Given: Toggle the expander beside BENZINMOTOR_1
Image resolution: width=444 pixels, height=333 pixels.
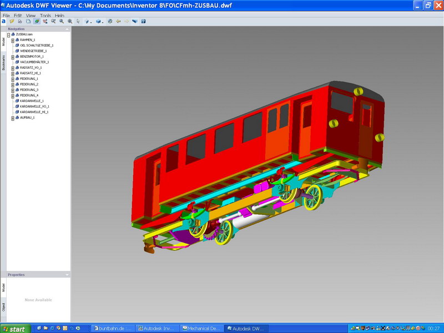Looking at the screenshot, I should 13,57.
